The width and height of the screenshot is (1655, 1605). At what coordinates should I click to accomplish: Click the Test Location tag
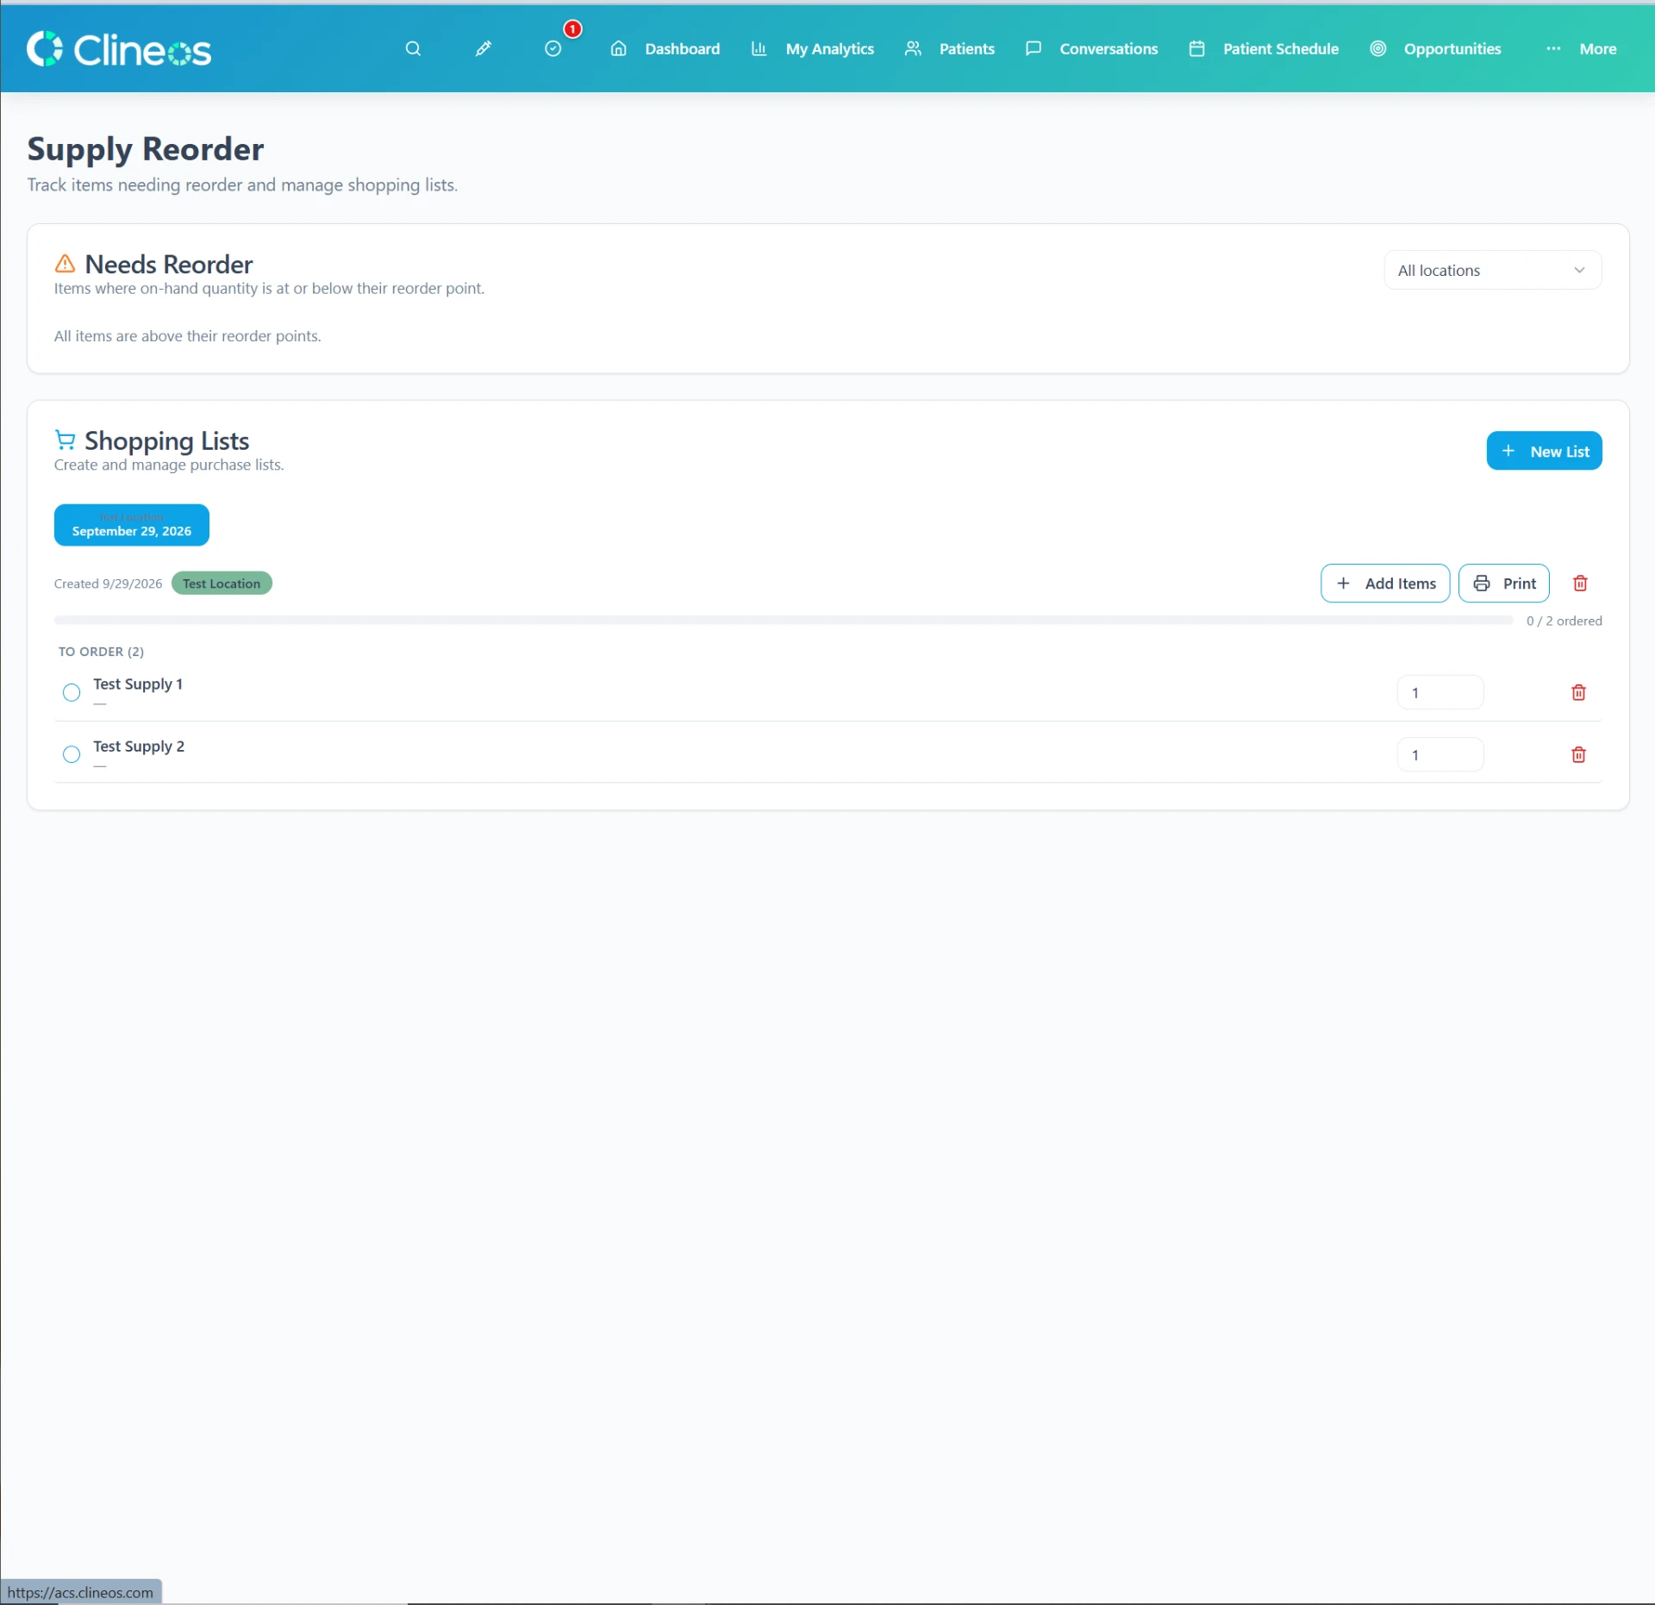click(222, 584)
